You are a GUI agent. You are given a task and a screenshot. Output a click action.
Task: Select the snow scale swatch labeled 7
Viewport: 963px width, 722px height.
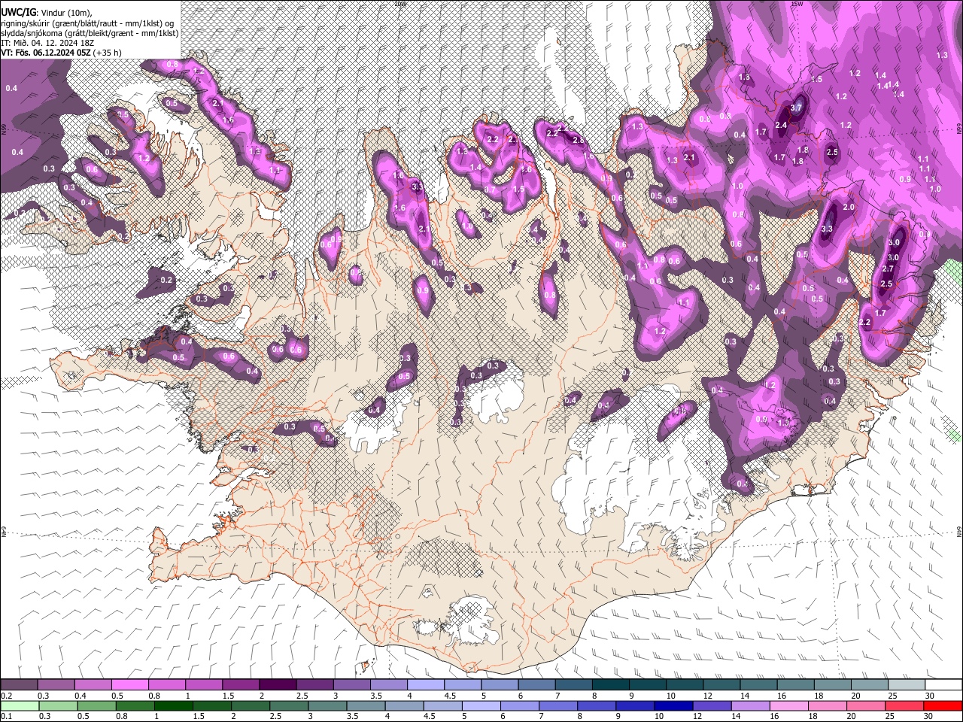[x=574, y=685]
